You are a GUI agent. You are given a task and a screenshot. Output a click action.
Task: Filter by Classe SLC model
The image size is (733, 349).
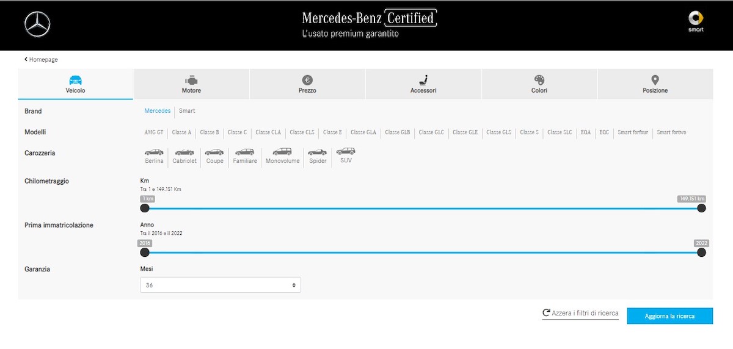[x=560, y=132]
